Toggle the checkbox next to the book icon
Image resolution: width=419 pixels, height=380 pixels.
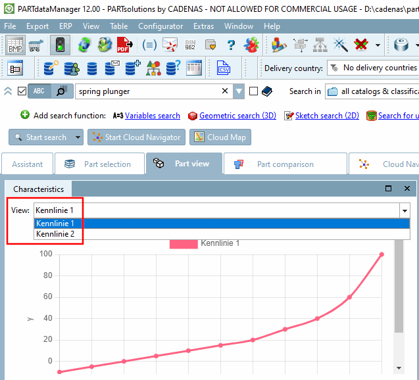pyautogui.click(x=253, y=91)
